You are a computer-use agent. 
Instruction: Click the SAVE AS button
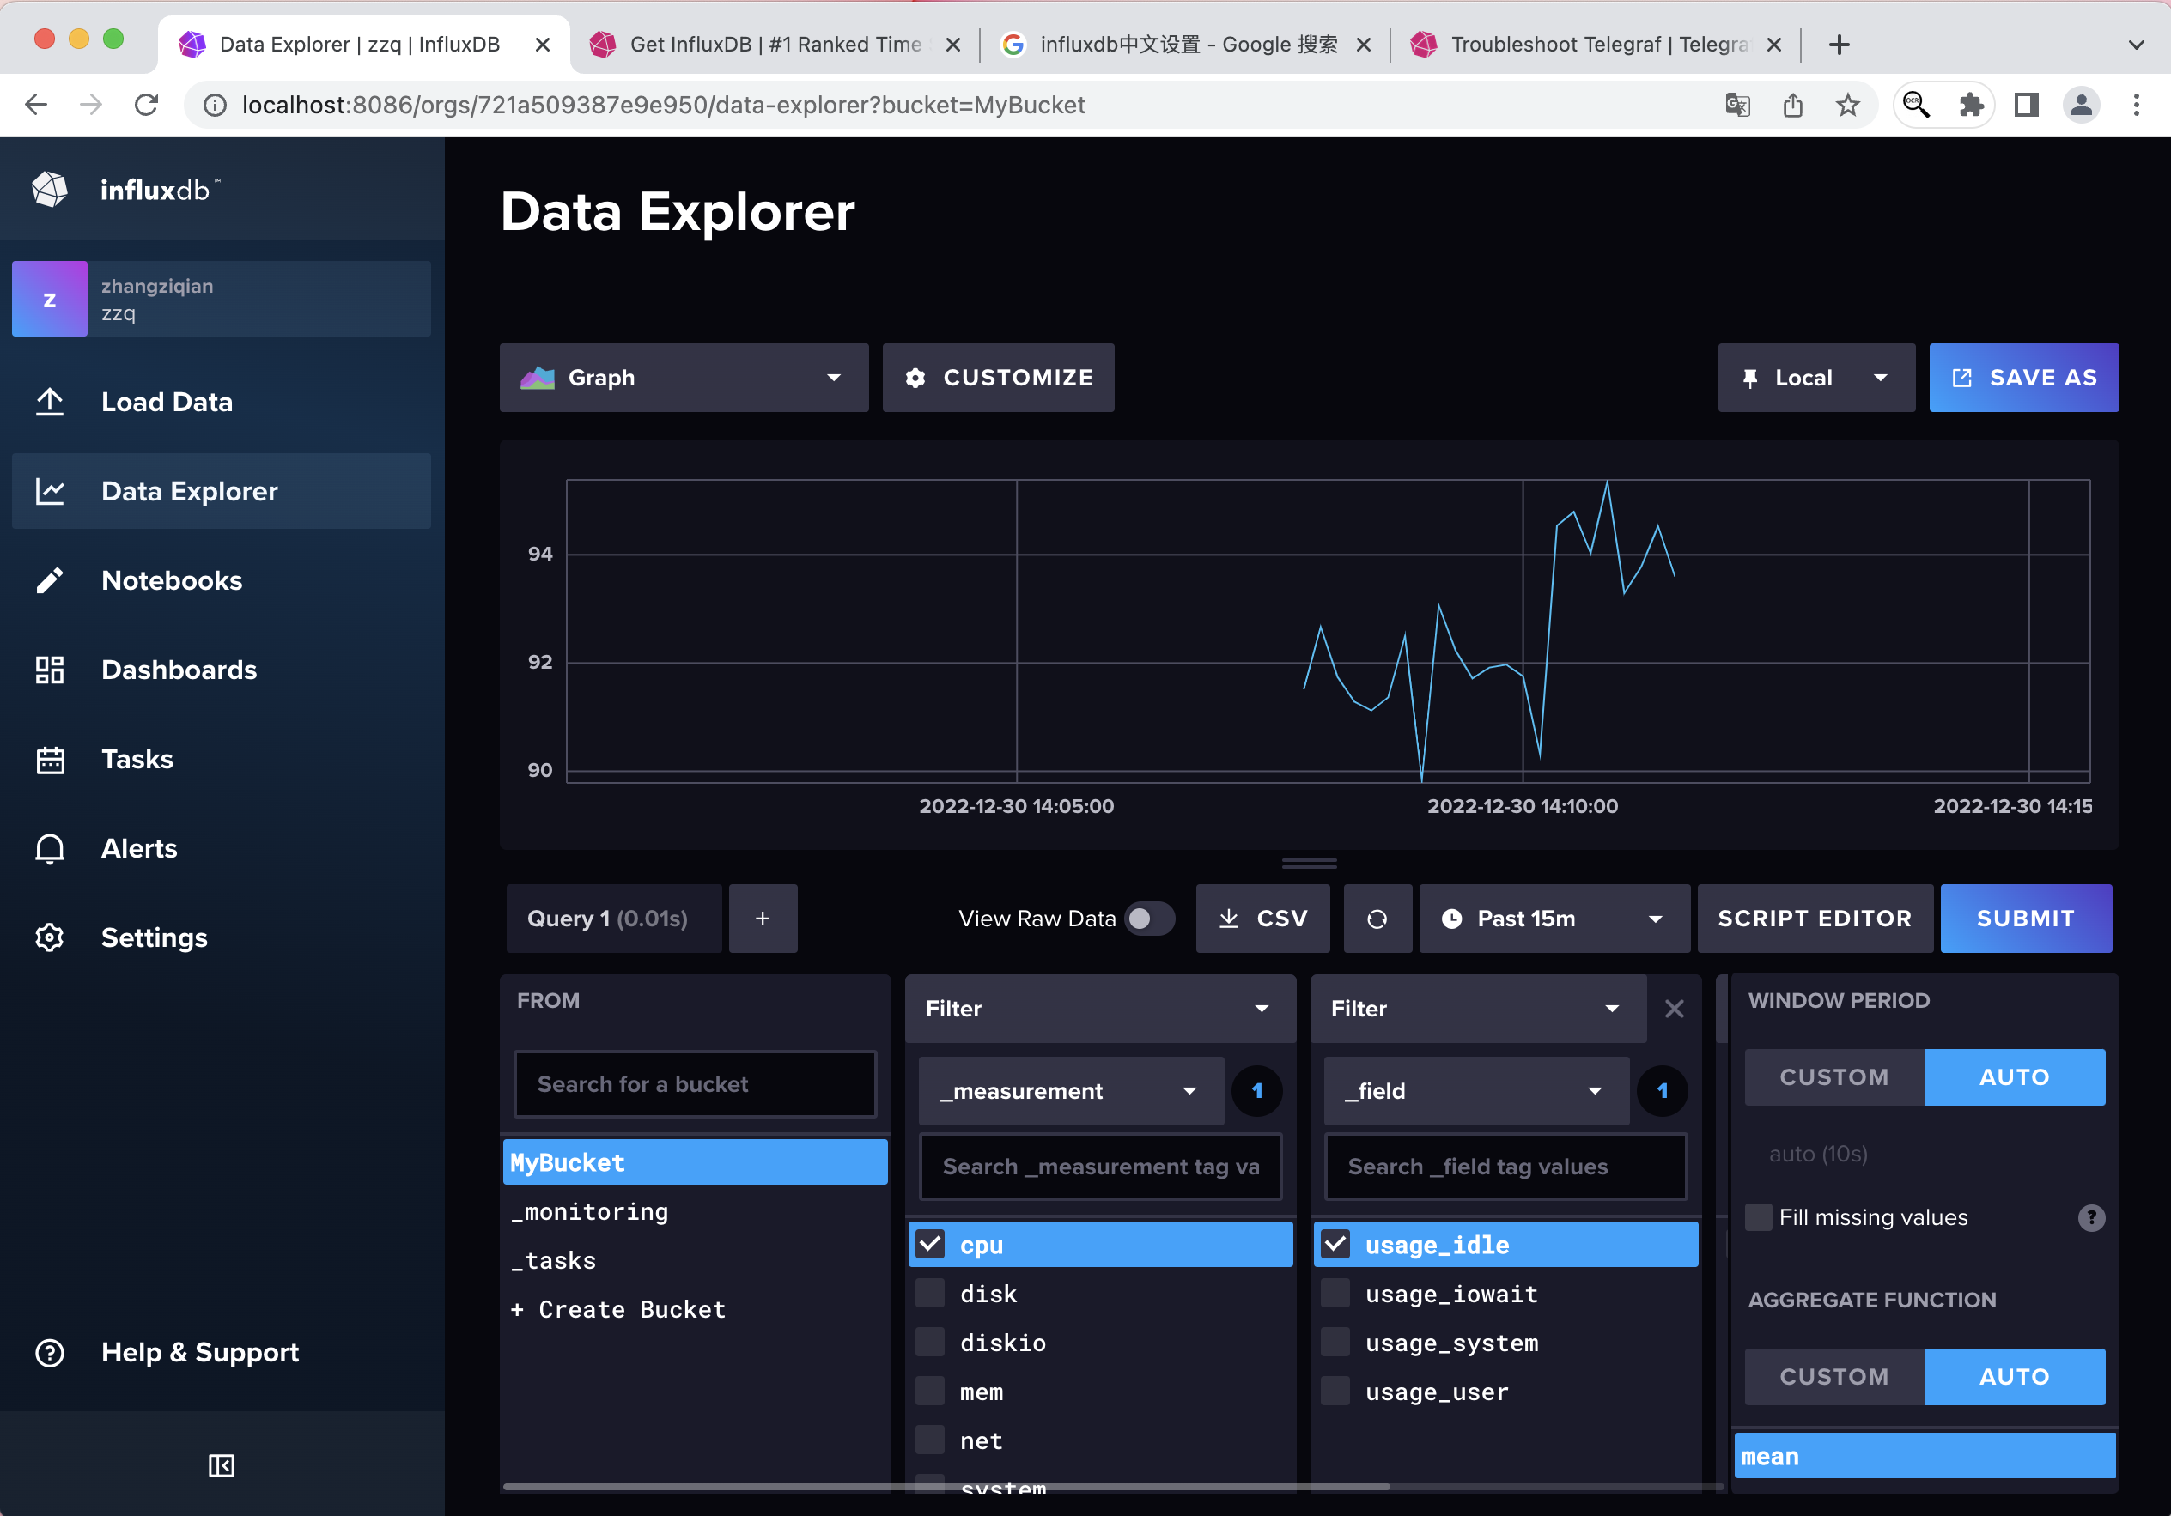click(2023, 378)
